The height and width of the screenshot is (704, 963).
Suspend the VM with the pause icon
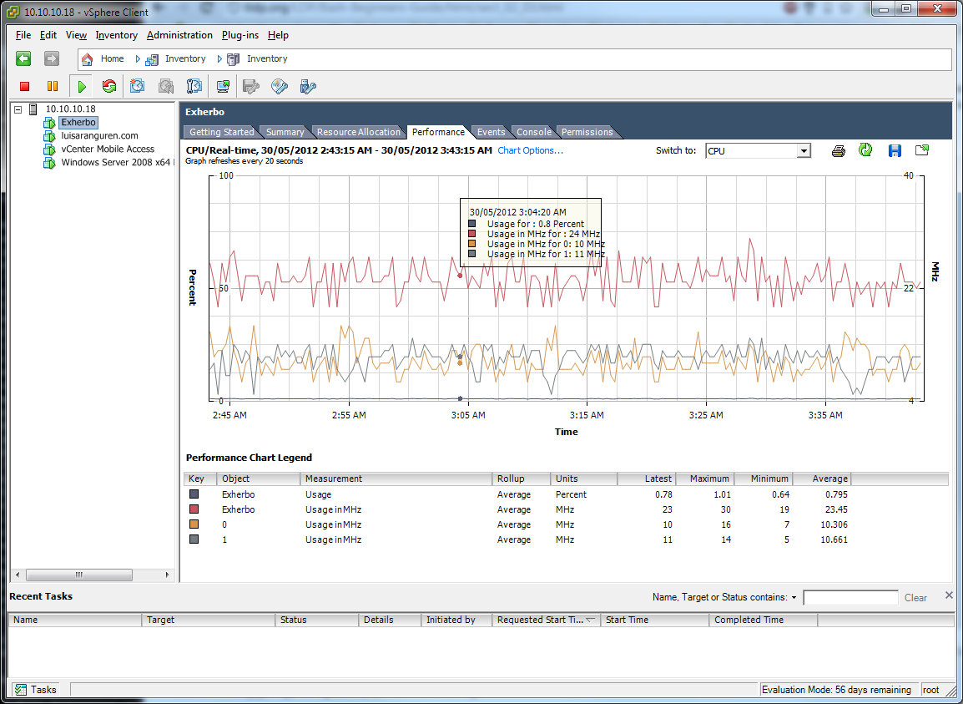click(x=53, y=86)
